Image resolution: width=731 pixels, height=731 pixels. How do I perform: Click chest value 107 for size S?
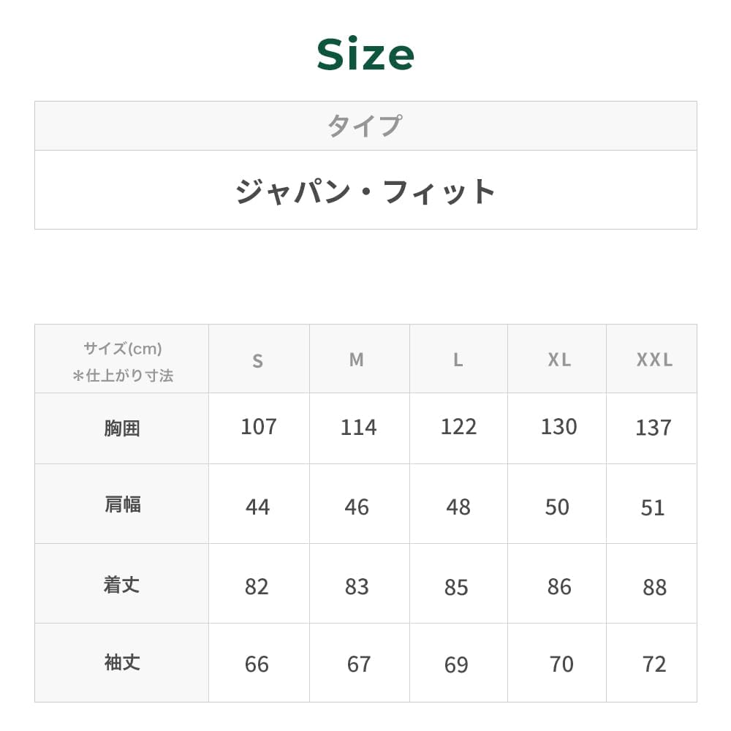point(258,427)
